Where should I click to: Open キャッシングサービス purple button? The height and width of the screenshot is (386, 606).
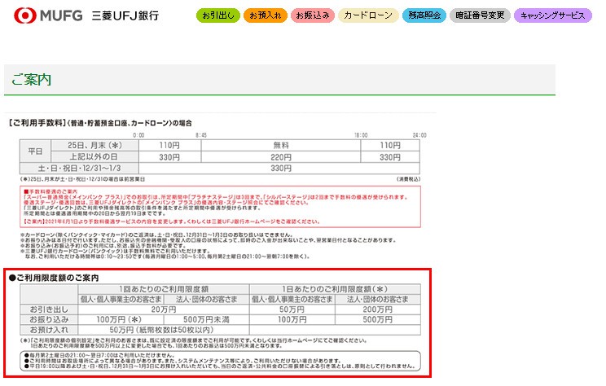pos(553,15)
